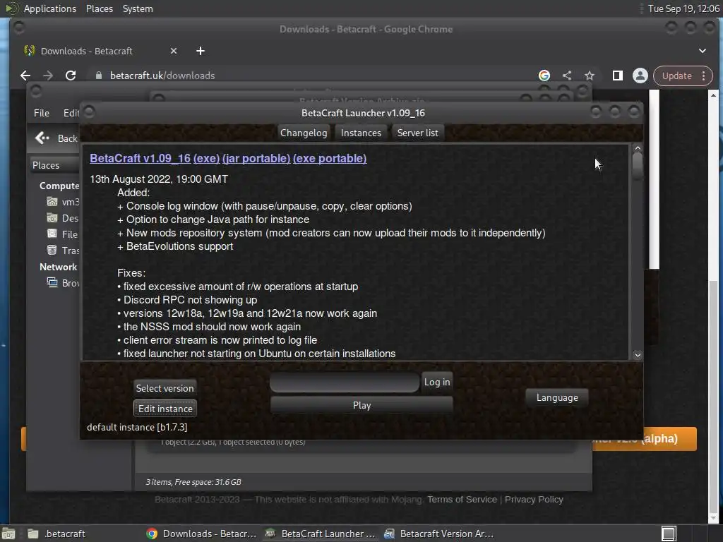Click the default instance [b1.7.3] label
The height and width of the screenshot is (542, 723).
[x=137, y=427]
